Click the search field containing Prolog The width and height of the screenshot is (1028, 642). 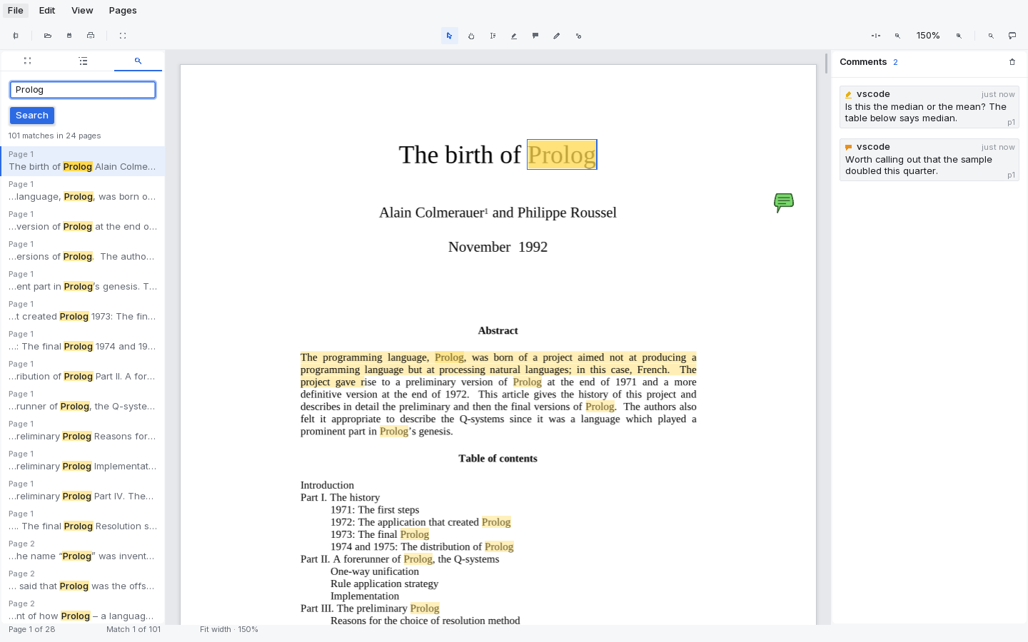pyautogui.click(x=83, y=90)
